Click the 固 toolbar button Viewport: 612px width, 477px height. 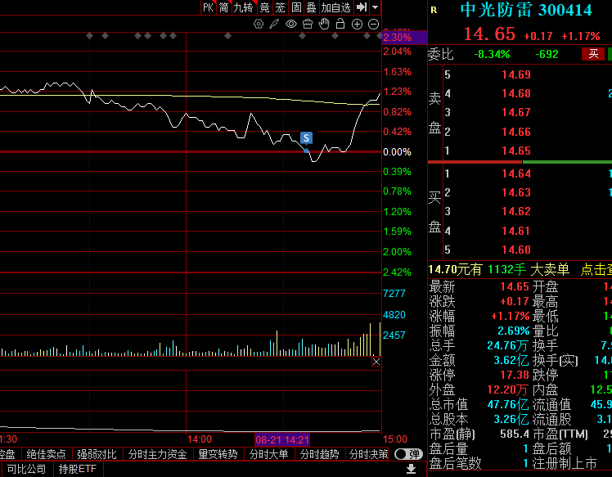click(296, 7)
